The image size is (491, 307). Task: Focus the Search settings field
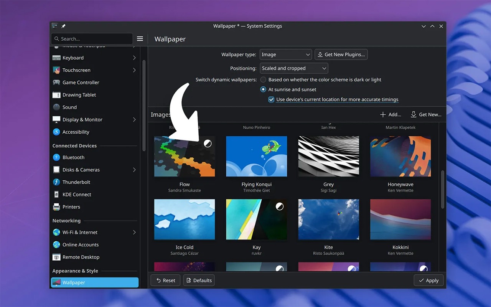(x=92, y=39)
